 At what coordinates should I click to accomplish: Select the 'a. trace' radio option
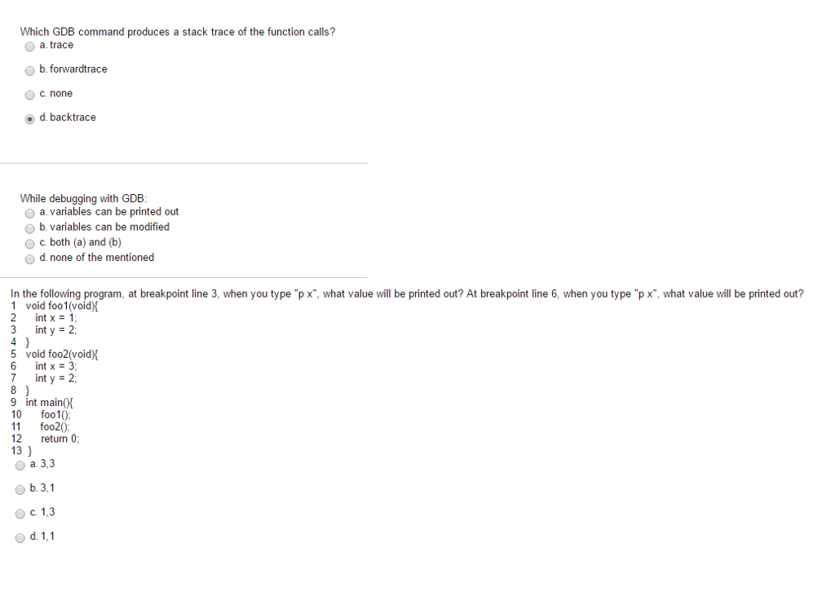30,46
